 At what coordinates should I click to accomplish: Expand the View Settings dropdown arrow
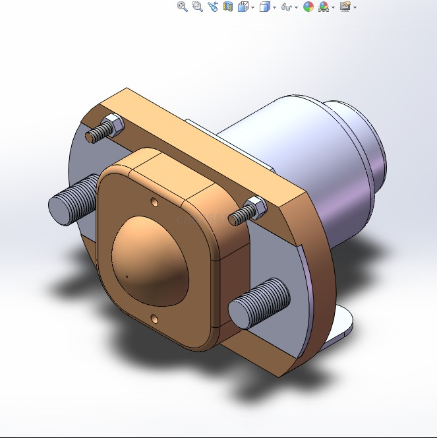(355, 7)
